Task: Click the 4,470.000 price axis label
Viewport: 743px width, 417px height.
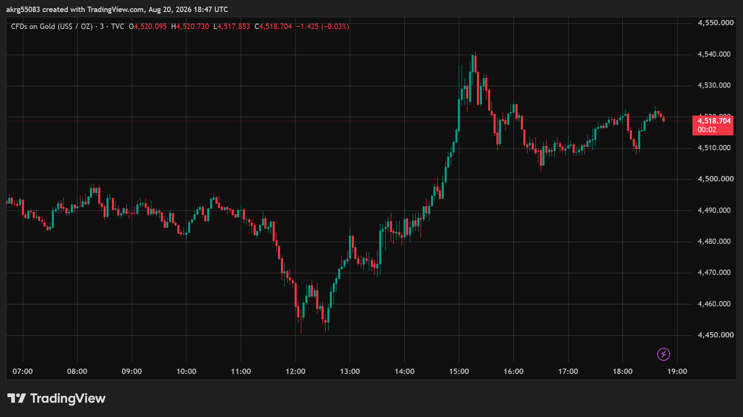Action: [x=714, y=272]
